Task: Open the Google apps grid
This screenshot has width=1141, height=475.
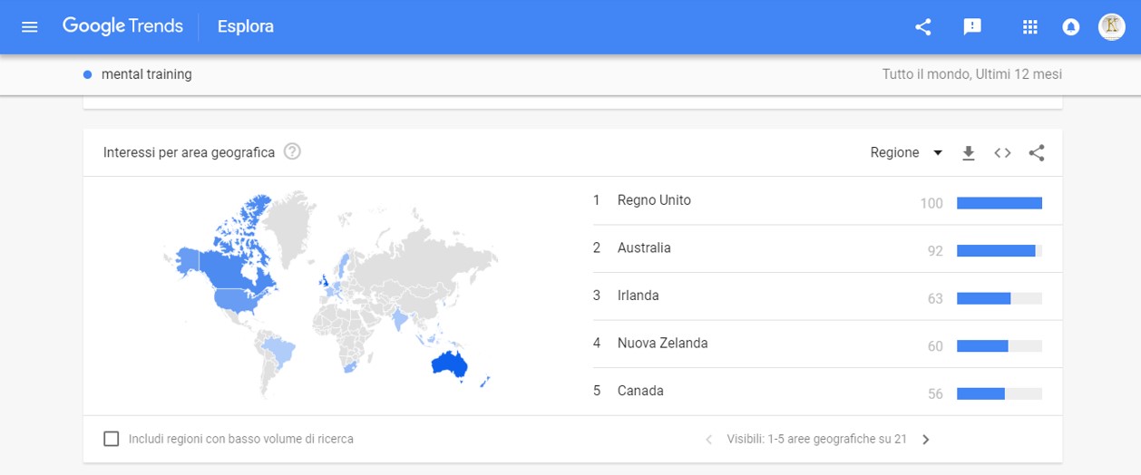Action: 1029,27
